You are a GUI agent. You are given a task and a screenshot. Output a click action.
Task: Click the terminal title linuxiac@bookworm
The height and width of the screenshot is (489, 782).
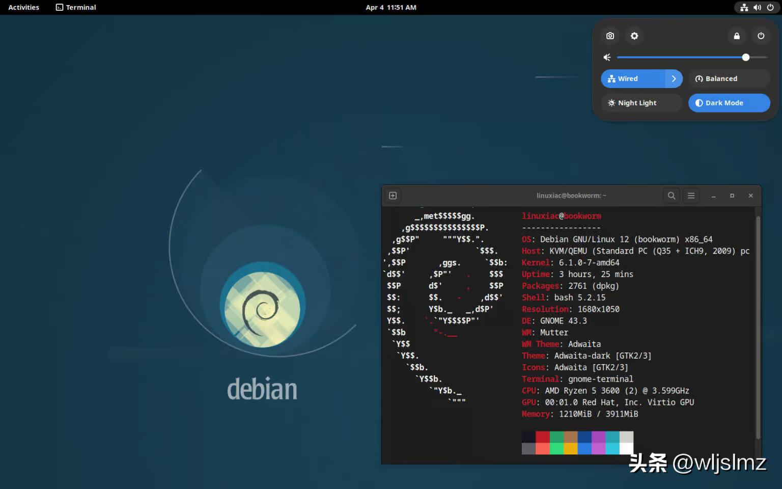coord(571,196)
